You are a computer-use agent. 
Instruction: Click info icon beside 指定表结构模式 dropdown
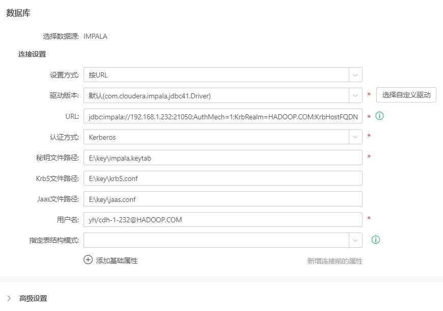(x=376, y=240)
